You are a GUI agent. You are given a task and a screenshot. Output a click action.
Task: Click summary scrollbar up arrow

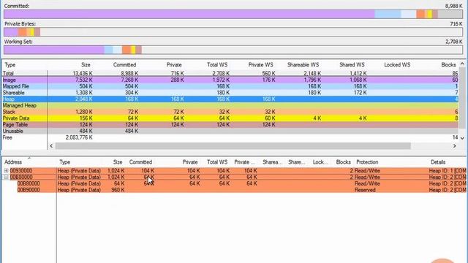click(462, 64)
